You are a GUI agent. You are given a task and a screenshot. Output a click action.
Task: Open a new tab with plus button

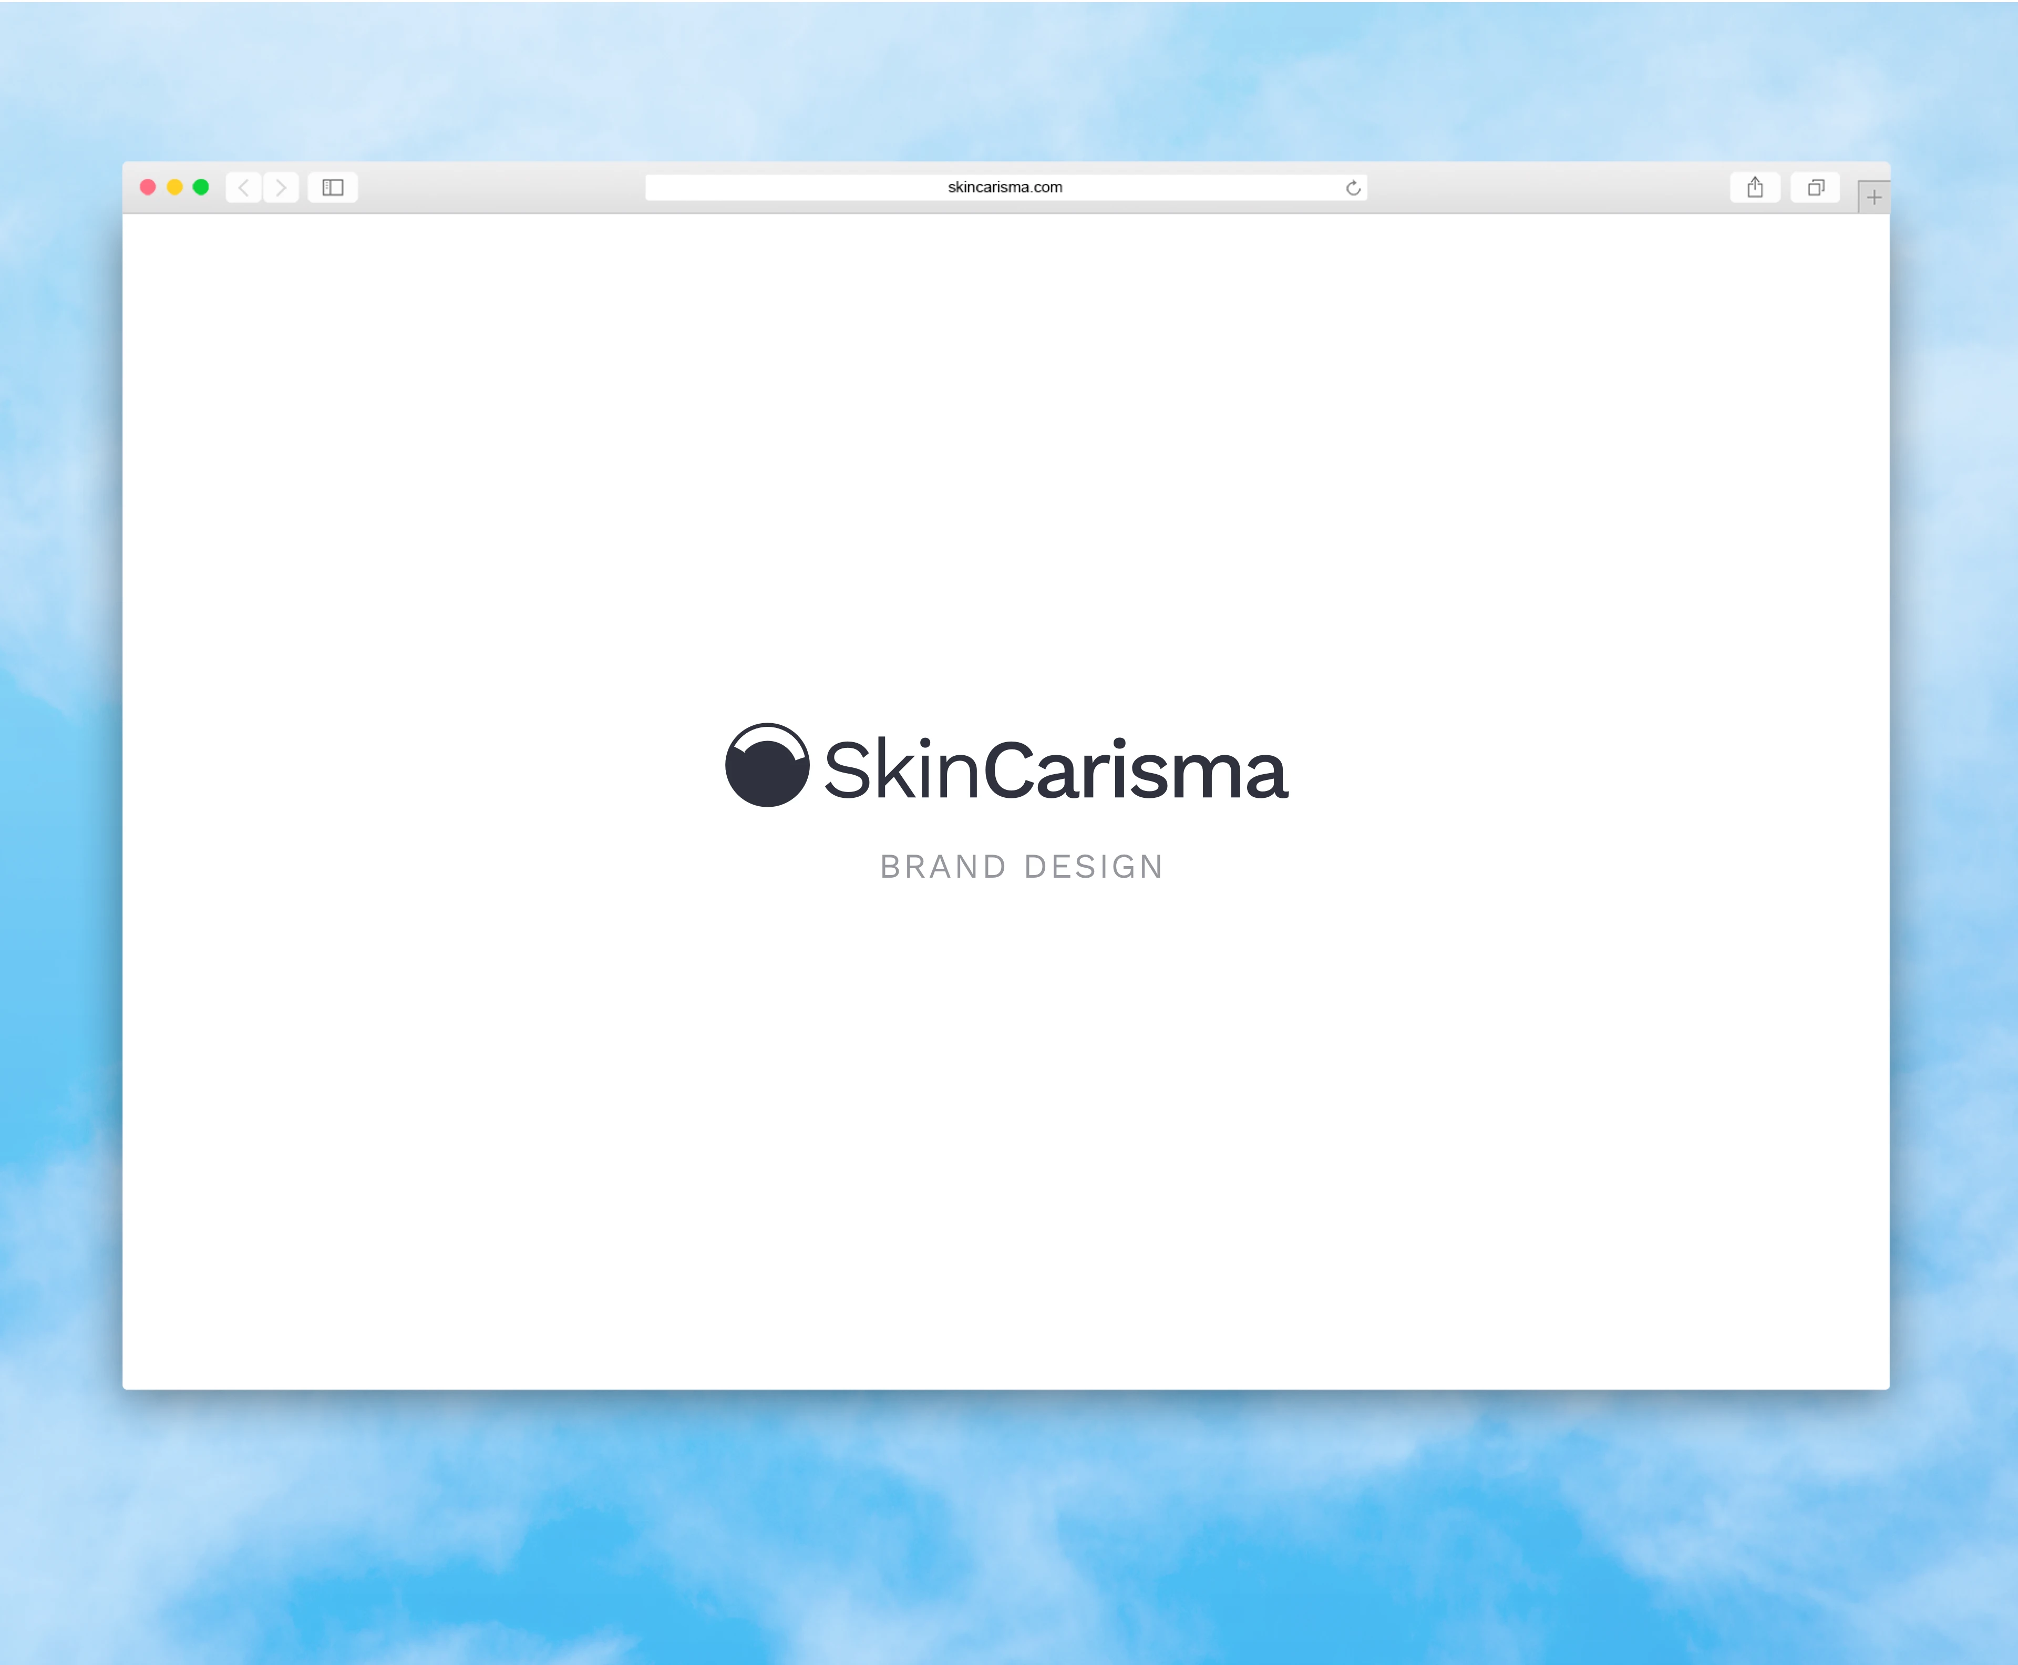click(1873, 198)
